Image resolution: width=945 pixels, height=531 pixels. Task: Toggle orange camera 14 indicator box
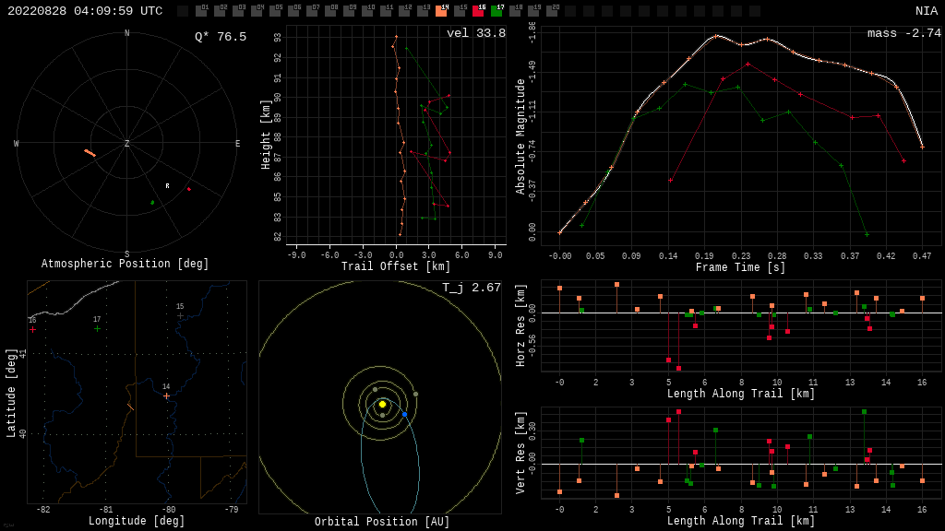click(441, 11)
